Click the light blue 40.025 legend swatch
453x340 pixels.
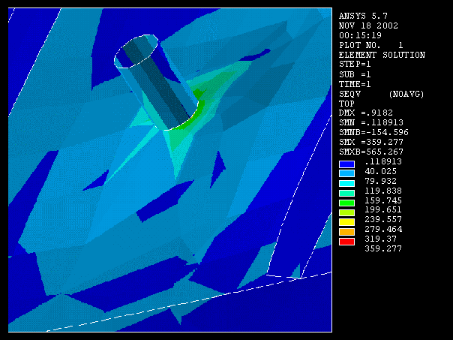coord(346,173)
